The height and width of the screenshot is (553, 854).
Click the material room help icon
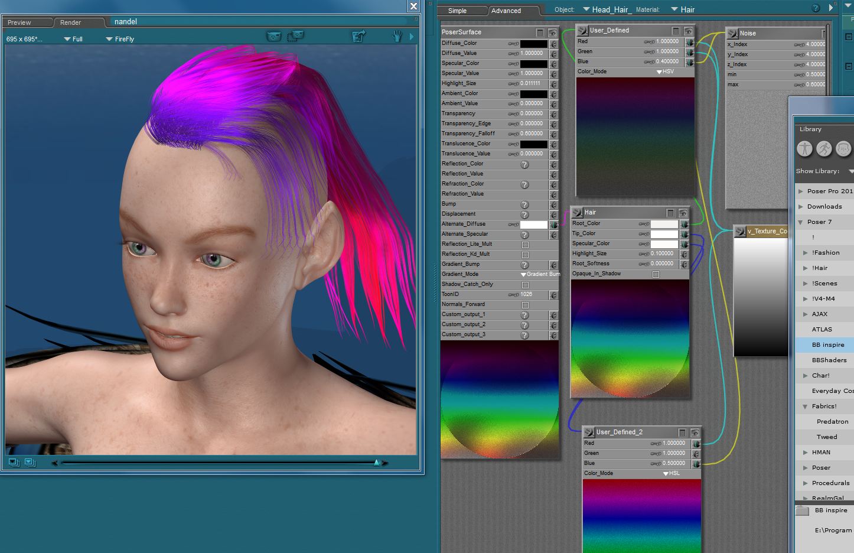[x=816, y=8]
